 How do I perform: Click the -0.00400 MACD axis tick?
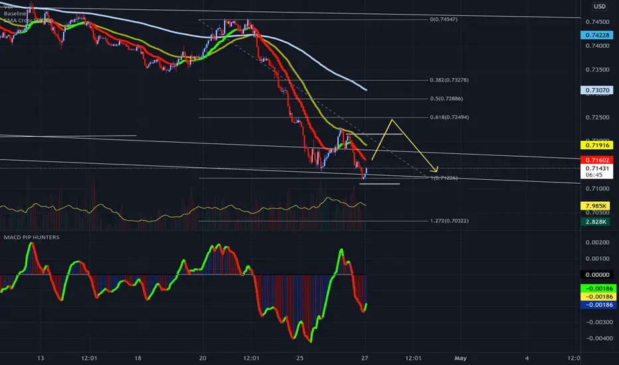[x=599, y=338]
